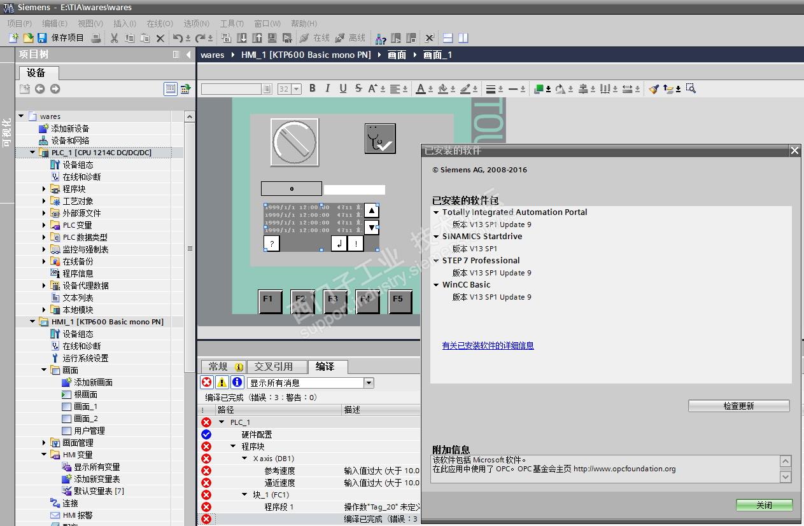Click the font color A icon
804x526 pixels.
click(x=420, y=88)
